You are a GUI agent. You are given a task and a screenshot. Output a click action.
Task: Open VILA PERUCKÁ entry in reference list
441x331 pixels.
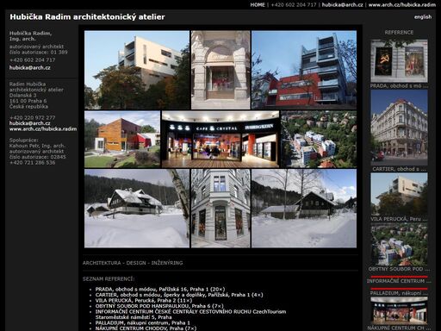coord(144,300)
